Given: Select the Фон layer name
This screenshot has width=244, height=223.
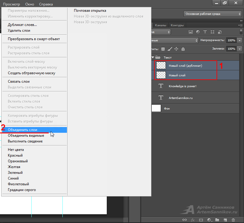Looking at the screenshot, I should (x=167, y=109).
